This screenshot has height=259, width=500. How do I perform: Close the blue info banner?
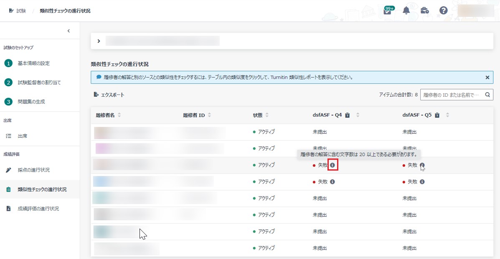click(487, 77)
